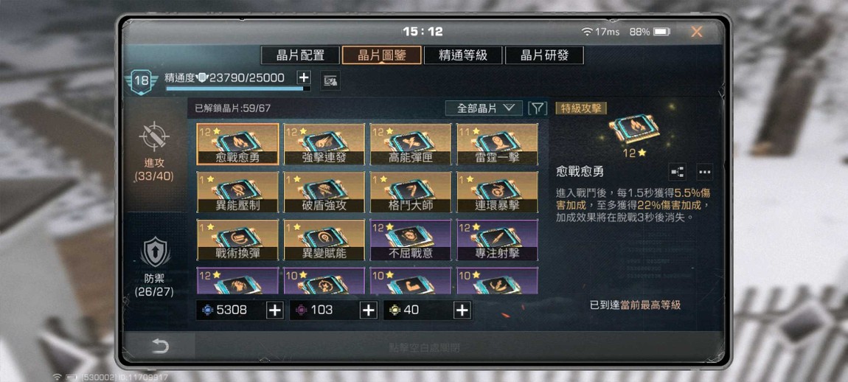Add gold chip currency 40
Screen dimensions: 848x382
462,310
